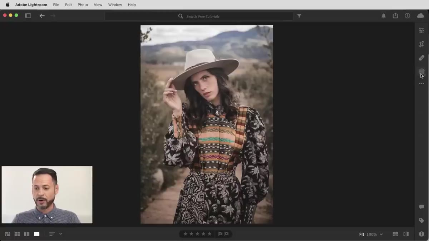Viewport: 429px width, 241px height.
Task: Open the File menu
Action: pyautogui.click(x=56, y=5)
